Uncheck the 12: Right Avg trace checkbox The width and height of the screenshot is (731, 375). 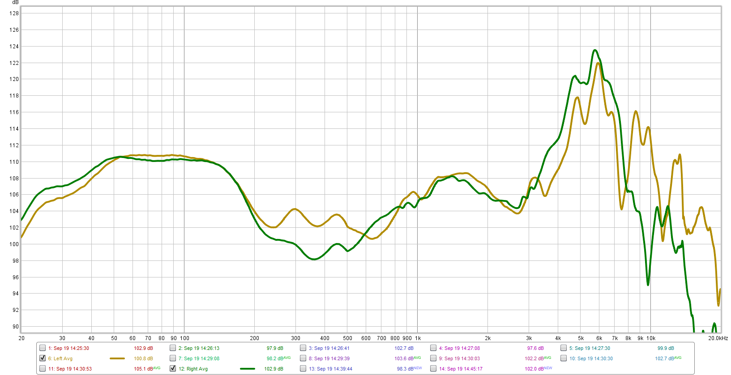coord(173,368)
